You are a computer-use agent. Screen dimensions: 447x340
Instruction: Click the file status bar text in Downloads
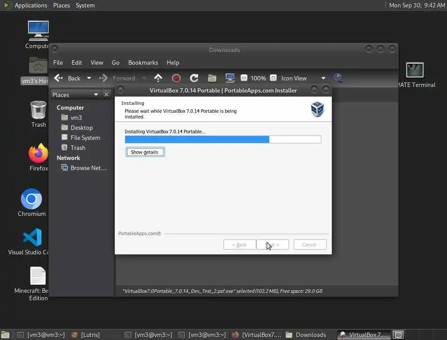pyautogui.click(x=223, y=291)
